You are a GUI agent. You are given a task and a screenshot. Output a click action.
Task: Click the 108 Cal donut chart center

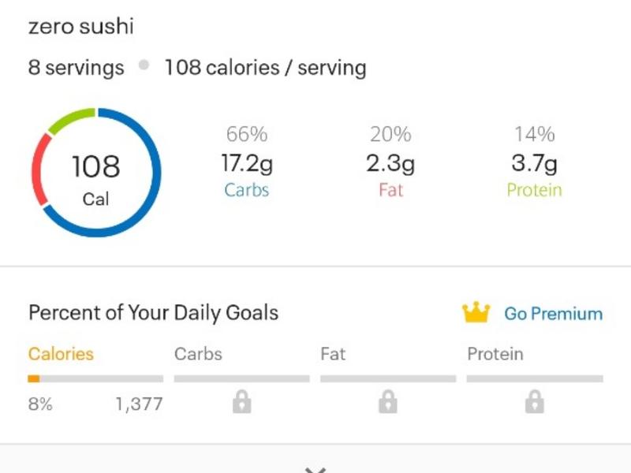click(x=96, y=173)
